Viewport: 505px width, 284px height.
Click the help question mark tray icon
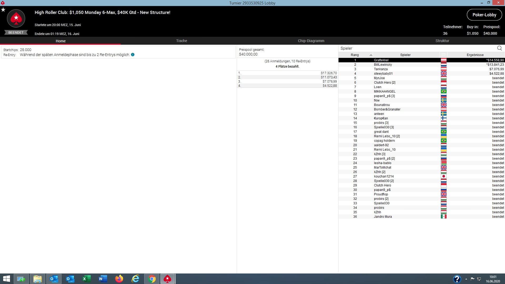[457, 279]
